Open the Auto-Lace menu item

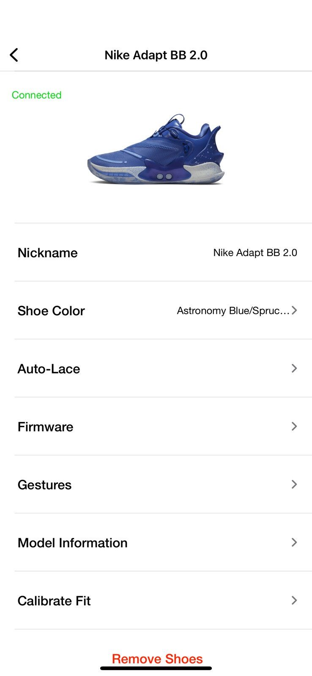[163, 368]
